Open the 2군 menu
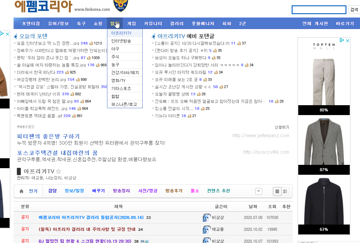Screen dimensions: 360x243 242,24
